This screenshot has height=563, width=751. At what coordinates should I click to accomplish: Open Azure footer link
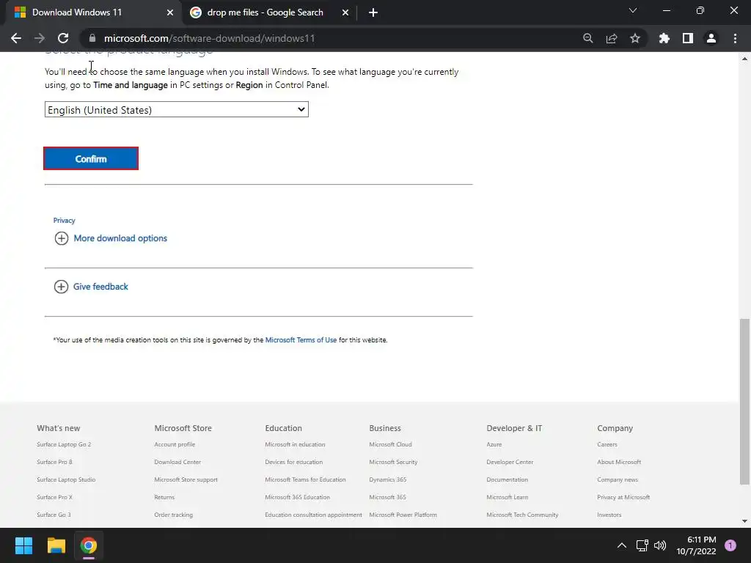[x=494, y=444]
